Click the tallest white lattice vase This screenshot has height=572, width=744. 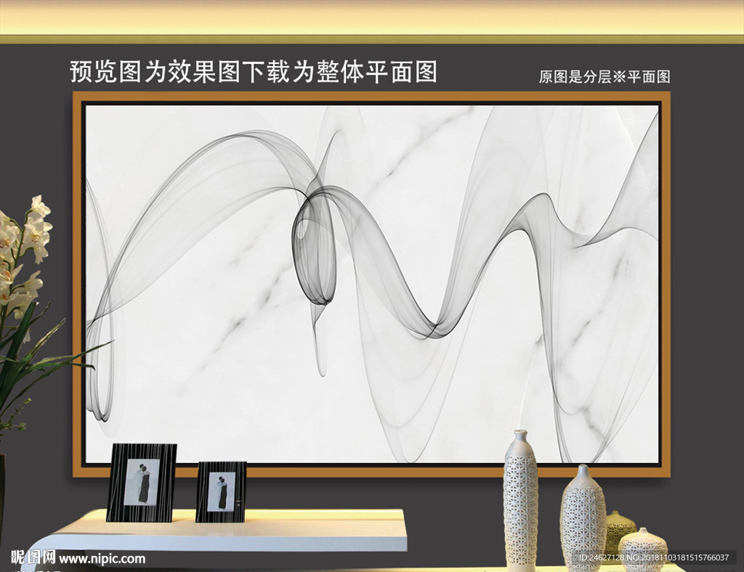coord(520,499)
